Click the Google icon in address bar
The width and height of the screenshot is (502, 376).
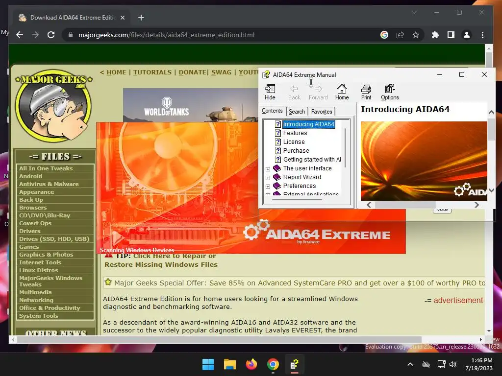[x=384, y=35]
